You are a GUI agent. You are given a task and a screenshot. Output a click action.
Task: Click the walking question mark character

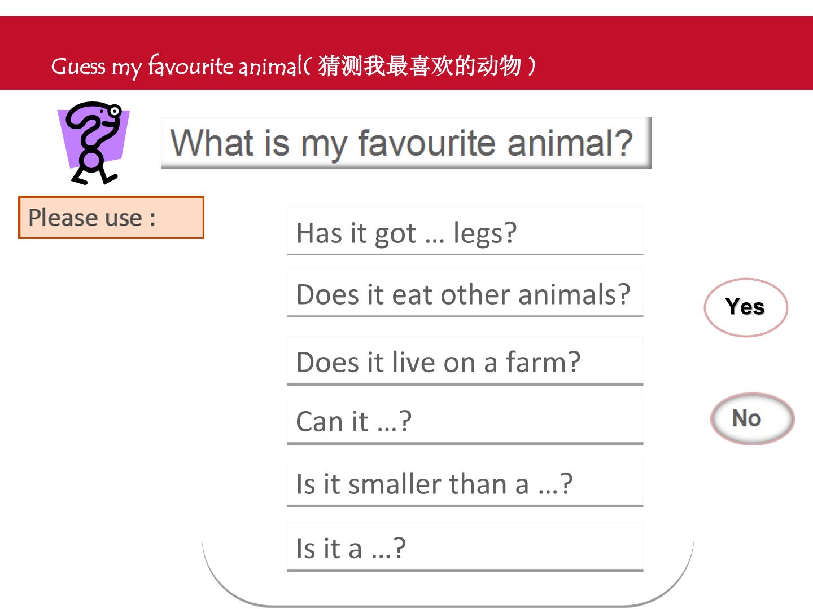tap(94, 143)
